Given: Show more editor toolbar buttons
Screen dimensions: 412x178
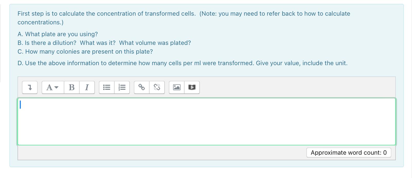Looking at the screenshot, I should pyautogui.click(x=30, y=87).
